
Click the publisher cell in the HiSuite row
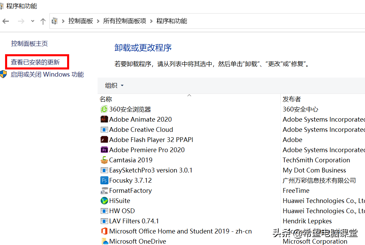(x=324, y=201)
